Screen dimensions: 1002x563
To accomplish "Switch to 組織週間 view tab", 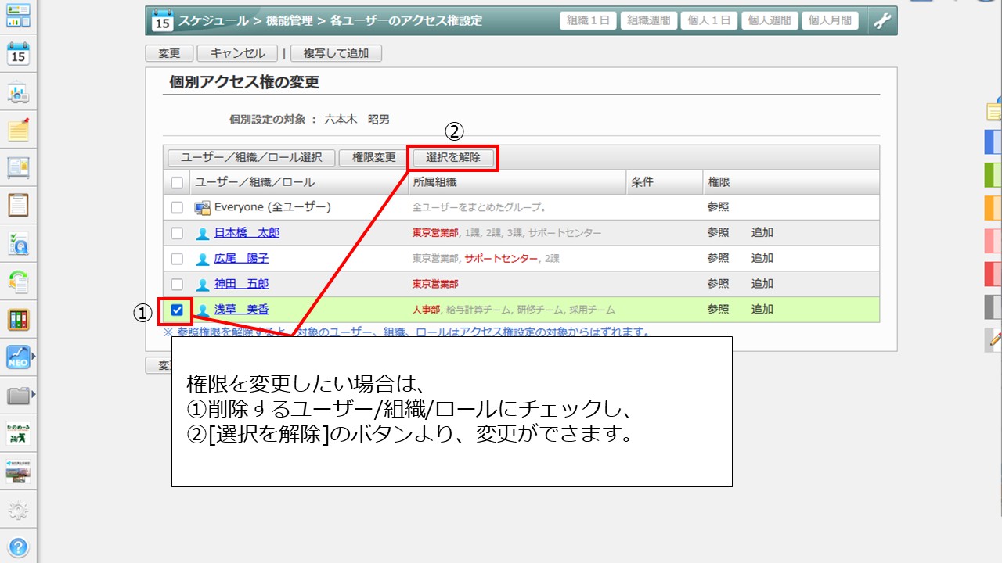I will pyautogui.click(x=649, y=21).
